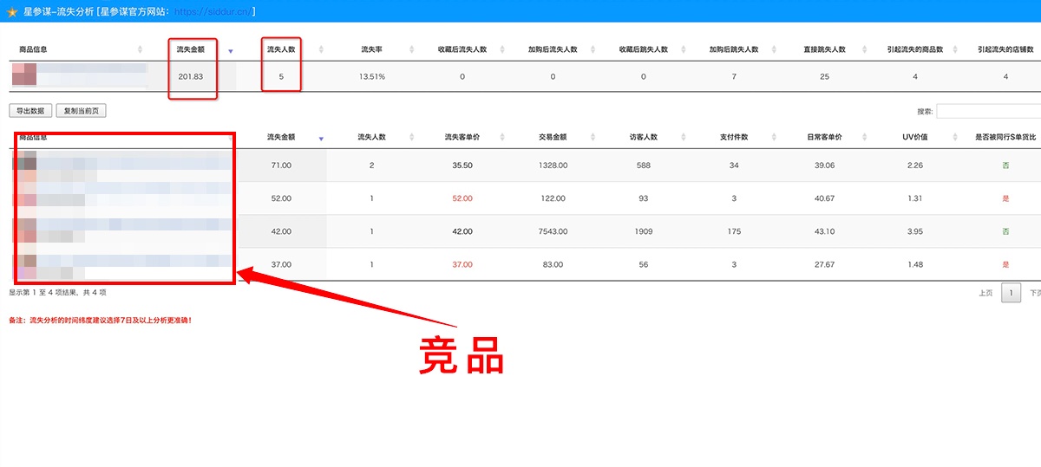Screen dimensions: 1041x467
Task: Select the green 否 in the 3.95 row
Action: tap(1005, 231)
